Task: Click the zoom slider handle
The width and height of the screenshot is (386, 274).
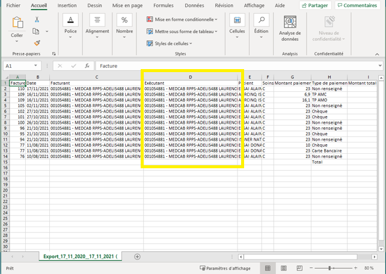Action: click(329, 268)
